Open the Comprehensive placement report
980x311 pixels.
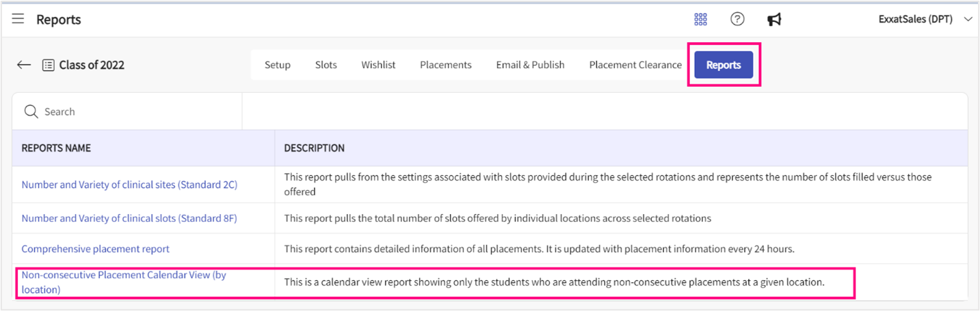(x=95, y=249)
